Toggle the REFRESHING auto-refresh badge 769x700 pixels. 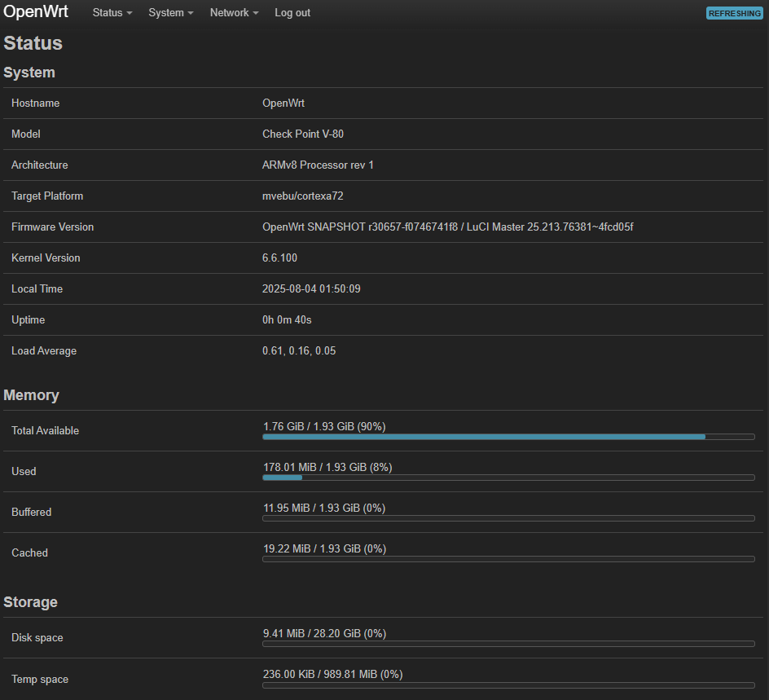[734, 13]
